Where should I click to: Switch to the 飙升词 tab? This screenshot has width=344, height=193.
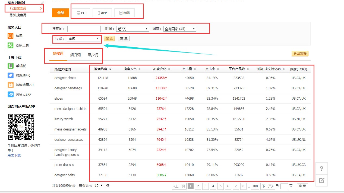click(x=75, y=55)
